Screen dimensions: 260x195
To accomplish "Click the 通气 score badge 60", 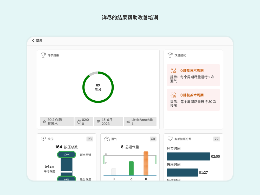I will click(153, 139).
